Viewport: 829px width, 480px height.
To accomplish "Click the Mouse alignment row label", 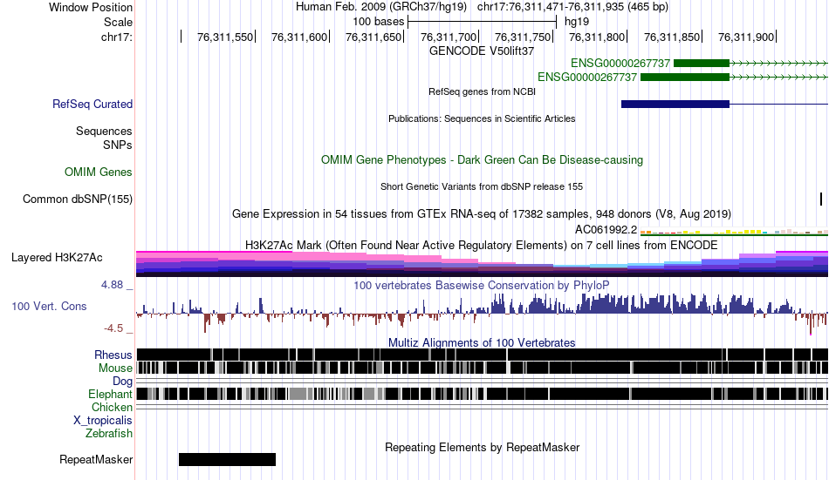I will coord(115,368).
